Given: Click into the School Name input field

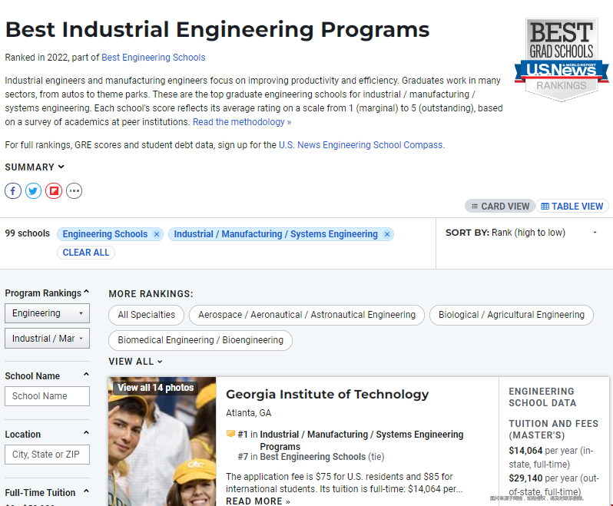Looking at the screenshot, I should click(47, 396).
